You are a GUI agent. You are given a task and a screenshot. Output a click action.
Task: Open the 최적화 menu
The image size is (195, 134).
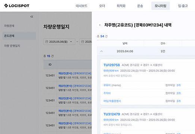[x=121, y=6]
